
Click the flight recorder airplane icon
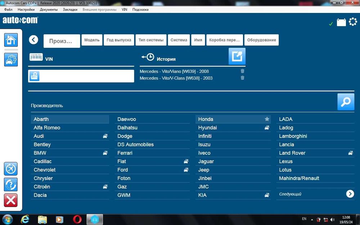[x=10, y=169]
